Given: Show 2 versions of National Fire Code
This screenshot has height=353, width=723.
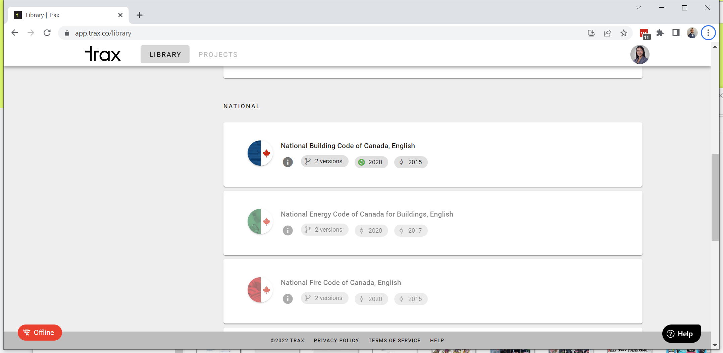Looking at the screenshot, I should point(324,298).
